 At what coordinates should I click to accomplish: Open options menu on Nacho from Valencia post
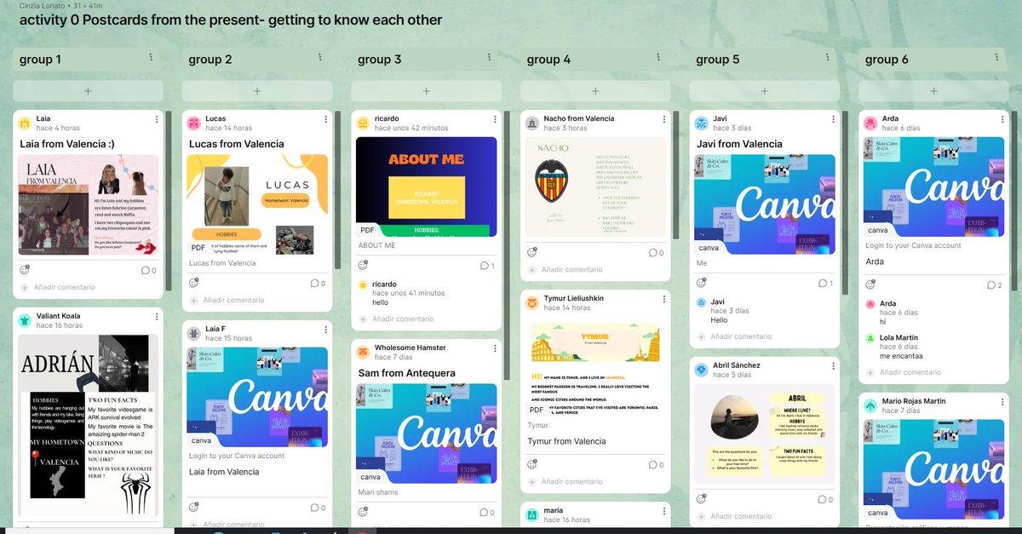663,119
